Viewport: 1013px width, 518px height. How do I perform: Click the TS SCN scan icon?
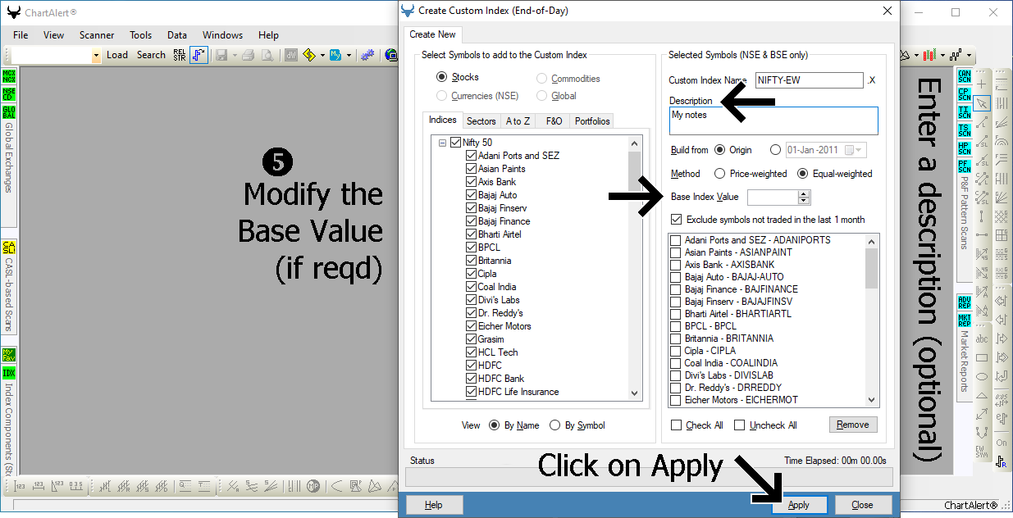pyautogui.click(x=965, y=130)
